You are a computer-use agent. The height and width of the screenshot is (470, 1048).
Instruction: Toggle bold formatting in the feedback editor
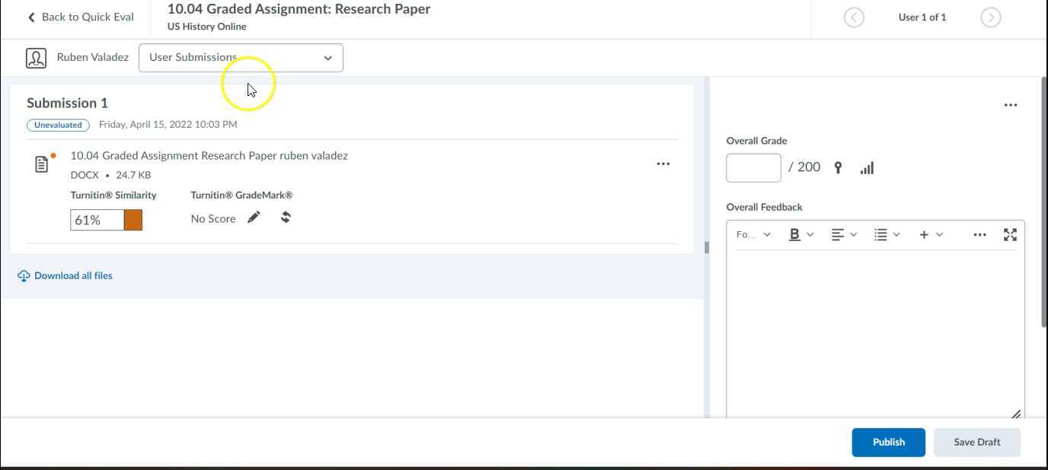[x=794, y=235]
